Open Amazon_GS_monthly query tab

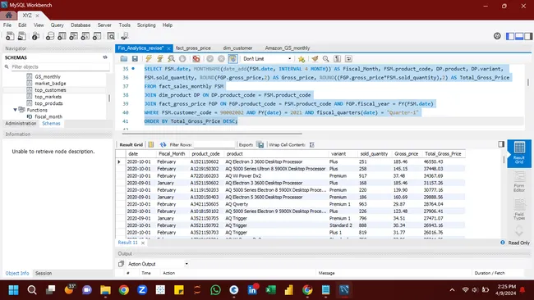pyautogui.click(x=288, y=48)
